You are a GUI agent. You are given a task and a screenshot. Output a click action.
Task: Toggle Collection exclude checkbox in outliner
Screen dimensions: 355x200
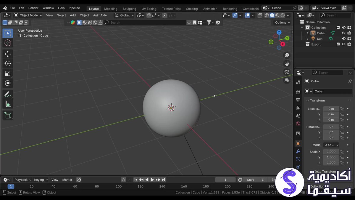click(x=338, y=28)
